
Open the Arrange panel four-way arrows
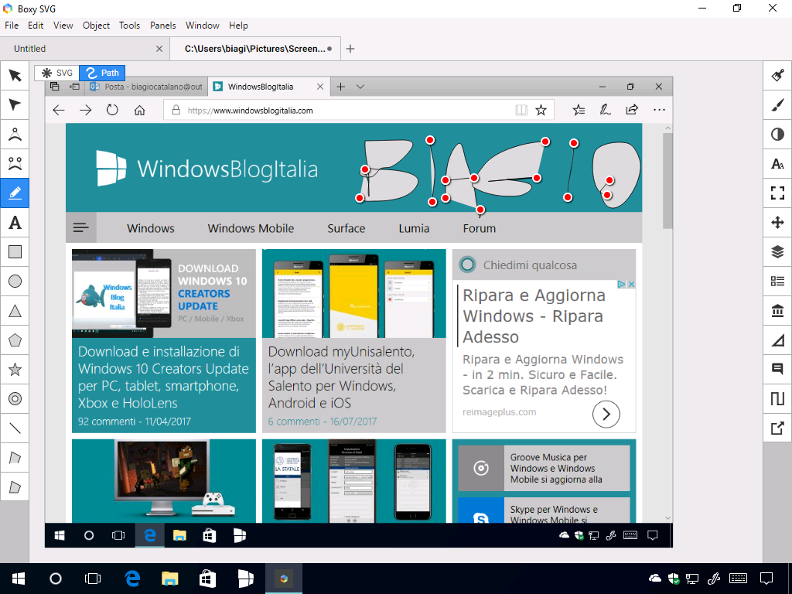[778, 222]
